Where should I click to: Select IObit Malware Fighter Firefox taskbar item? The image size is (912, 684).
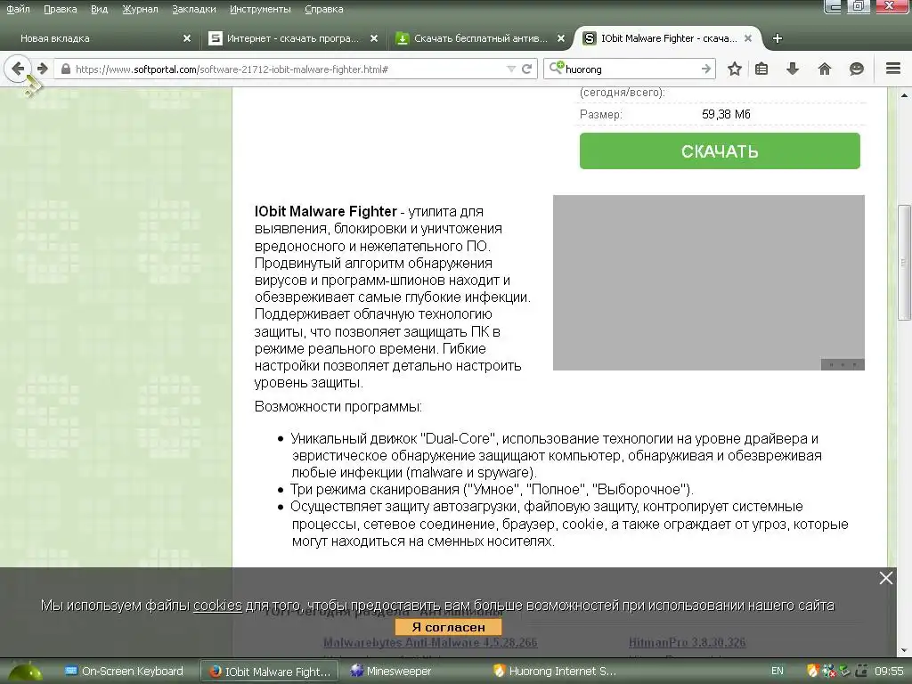click(x=269, y=672)
